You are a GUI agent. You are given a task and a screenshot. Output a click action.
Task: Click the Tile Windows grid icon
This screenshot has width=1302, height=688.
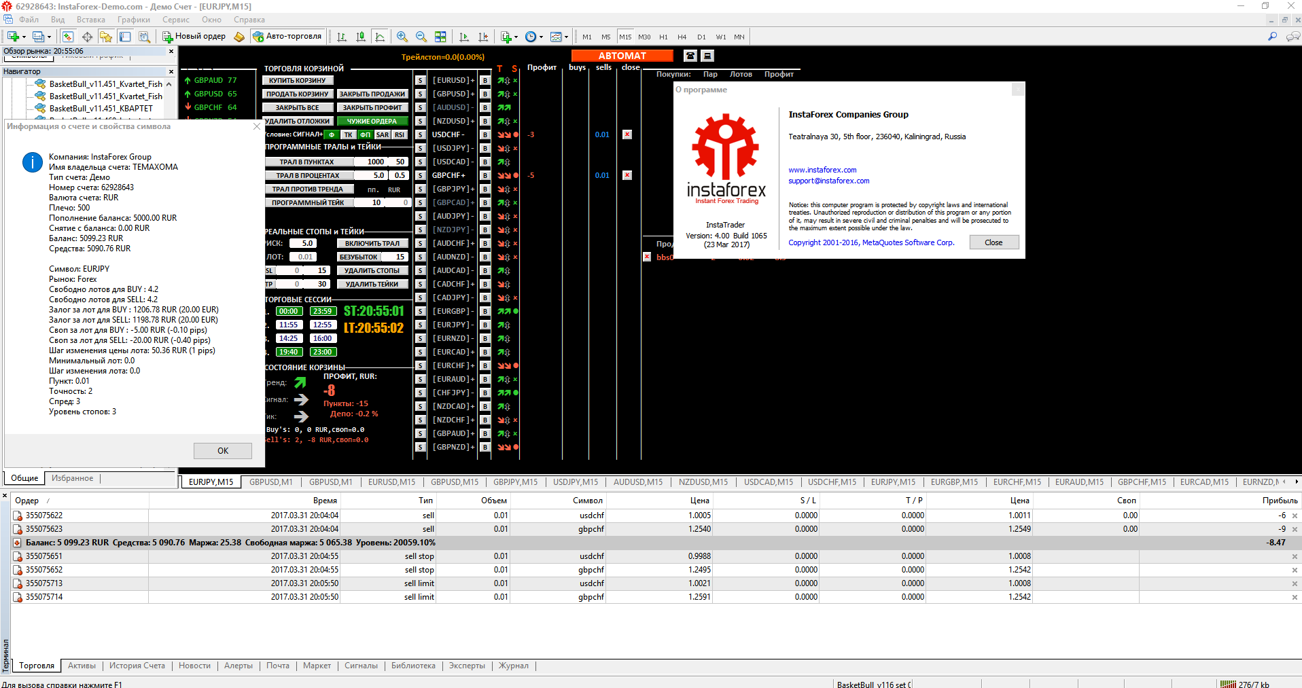pos(440,37)
